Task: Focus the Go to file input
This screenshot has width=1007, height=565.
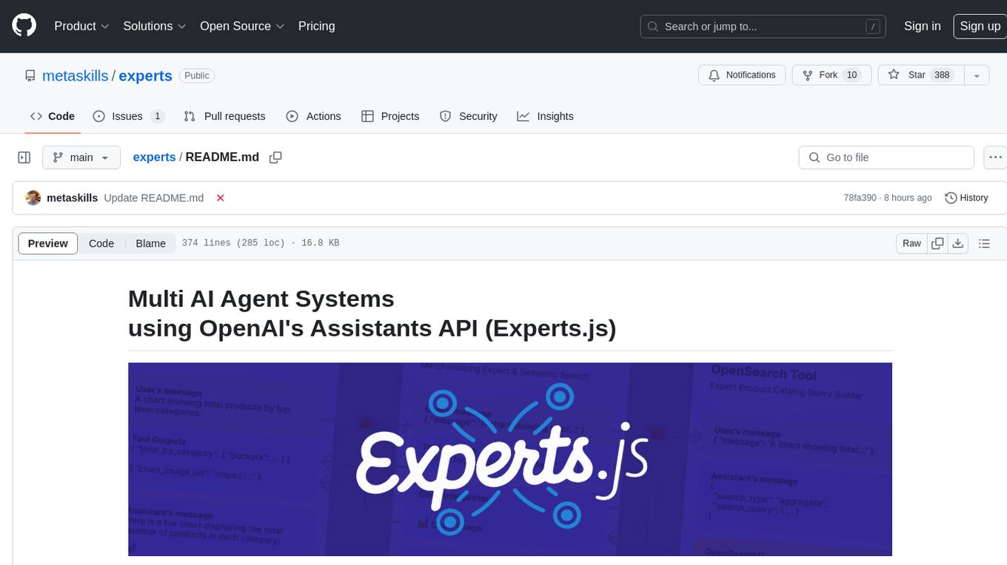Action: pos(886,158)
